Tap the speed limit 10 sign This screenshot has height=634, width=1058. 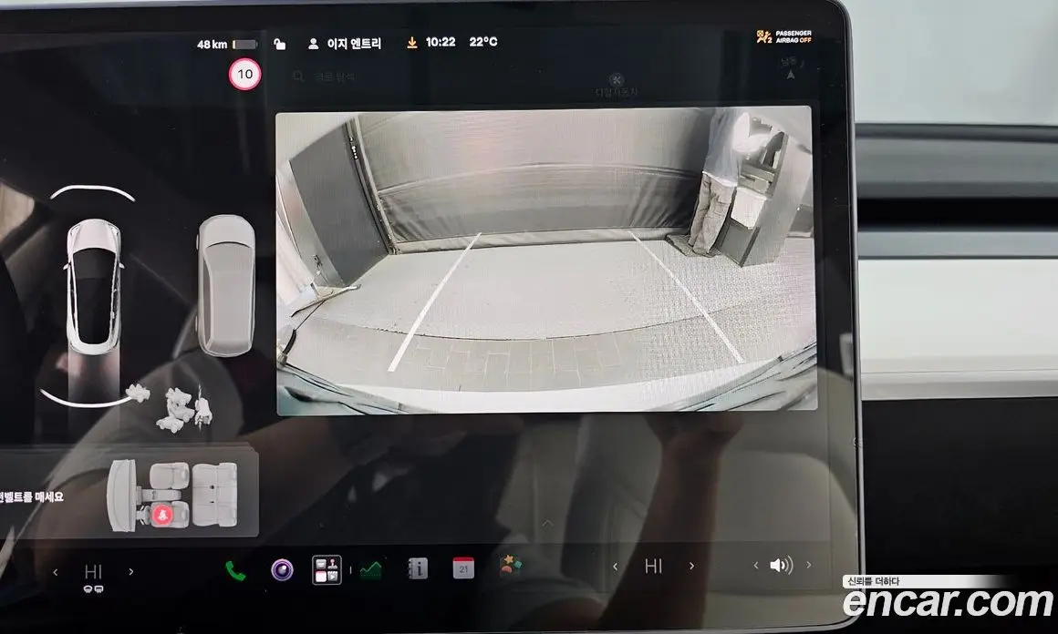pyautogui.click(x=245, y=74)
